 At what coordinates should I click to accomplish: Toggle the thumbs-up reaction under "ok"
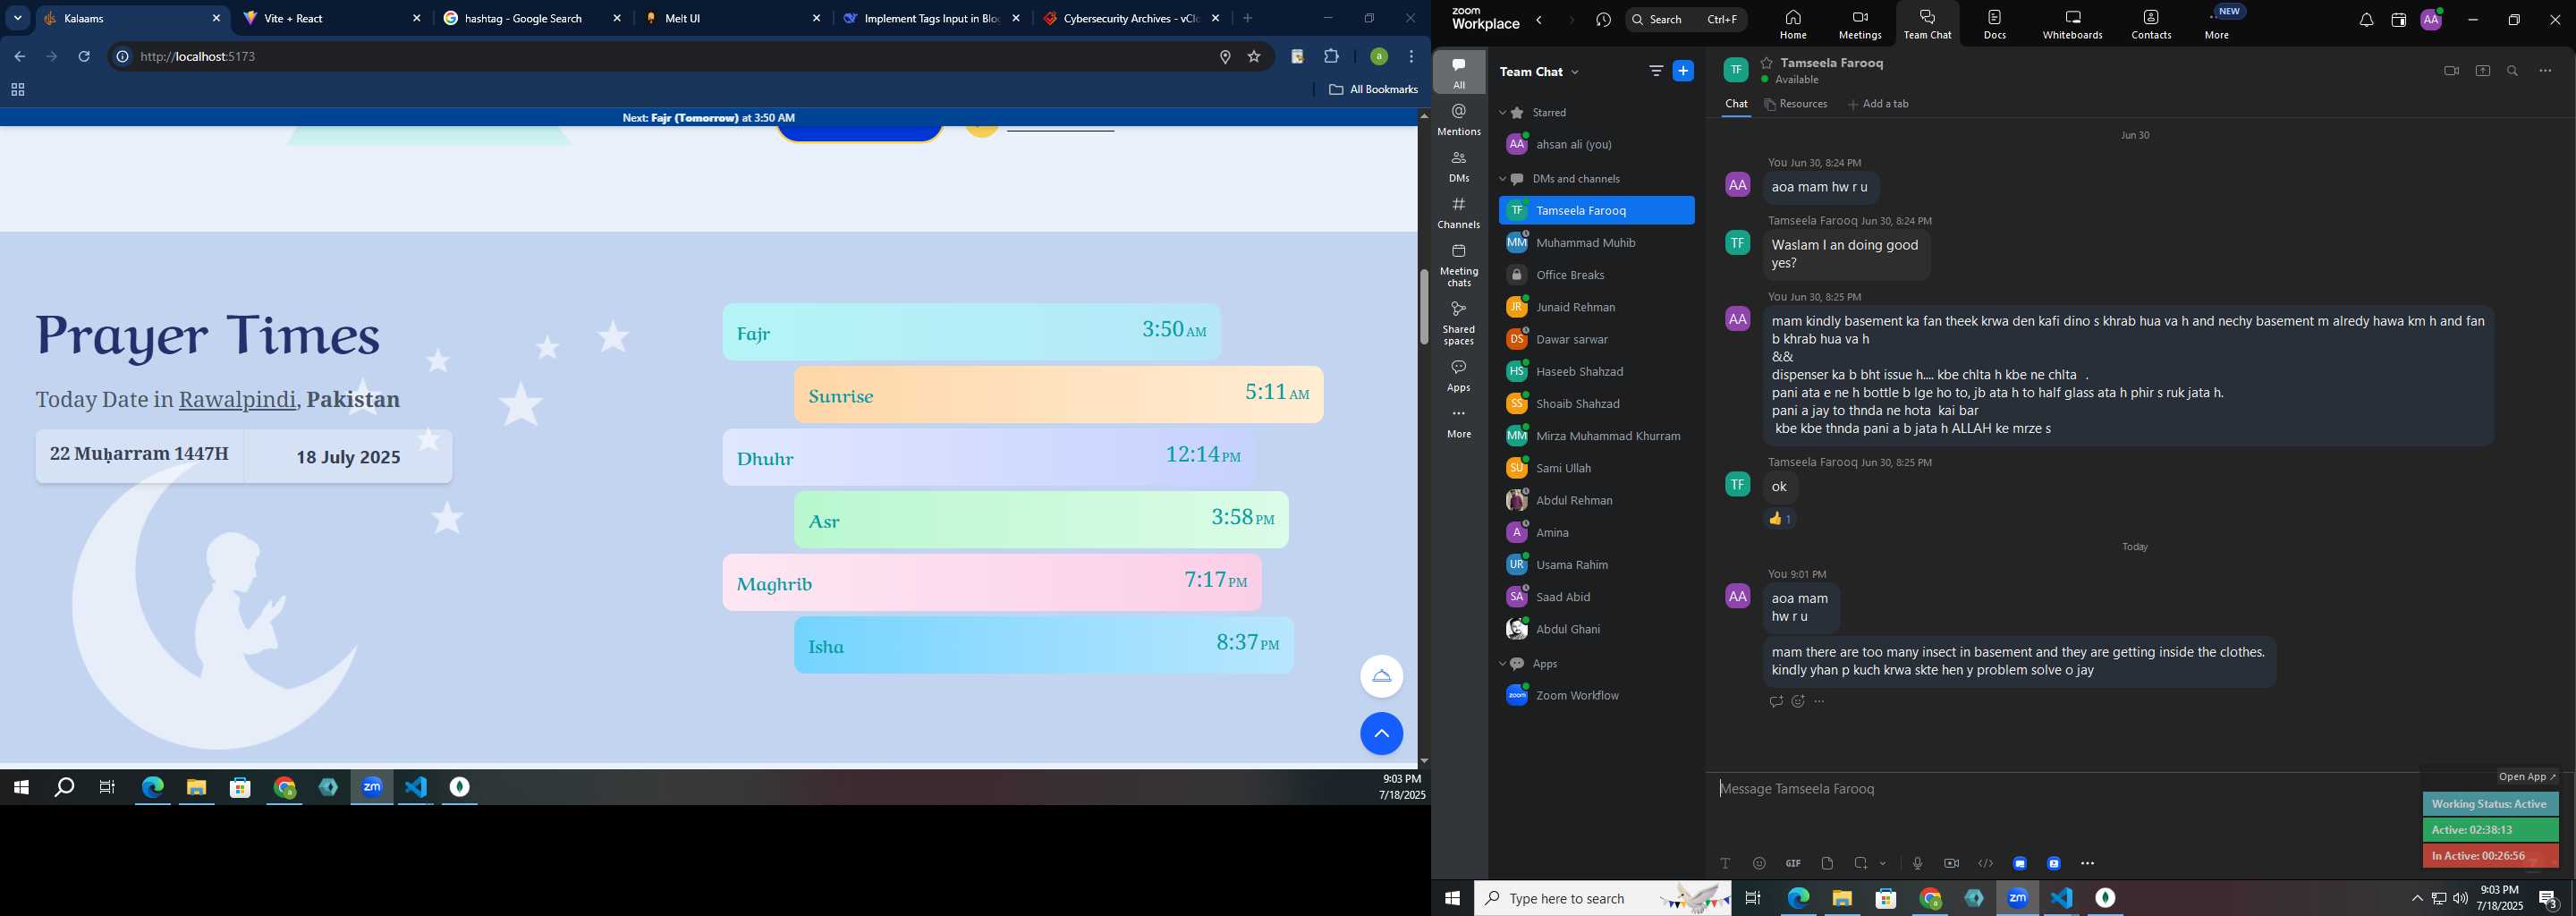[1780, 519]
